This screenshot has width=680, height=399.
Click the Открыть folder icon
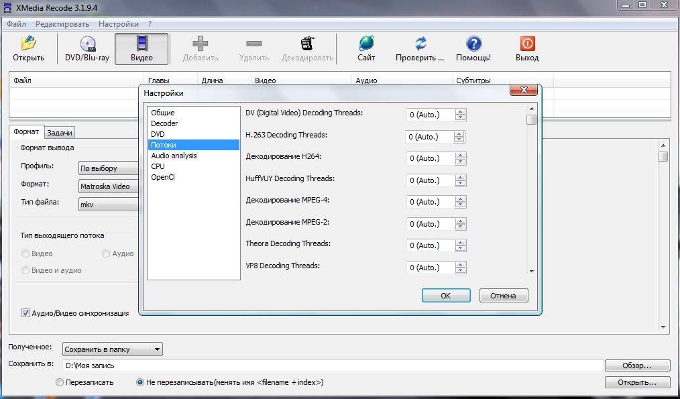pyautogui.click(x=28, y=44)
